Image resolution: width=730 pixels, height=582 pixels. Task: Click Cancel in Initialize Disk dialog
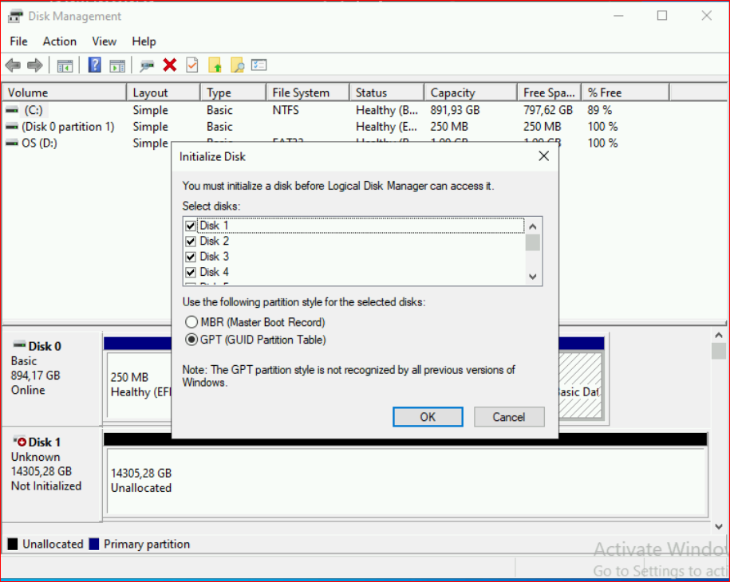(x=509, y=417)
